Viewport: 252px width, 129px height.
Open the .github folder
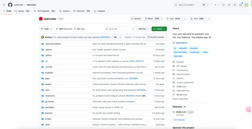coord(48,55)
